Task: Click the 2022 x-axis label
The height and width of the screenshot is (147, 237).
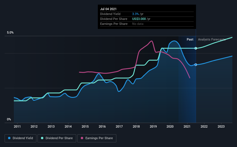Action: click(204, 126)
